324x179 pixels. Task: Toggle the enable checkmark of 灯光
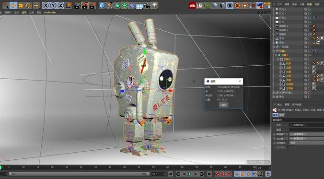[311, 22]
